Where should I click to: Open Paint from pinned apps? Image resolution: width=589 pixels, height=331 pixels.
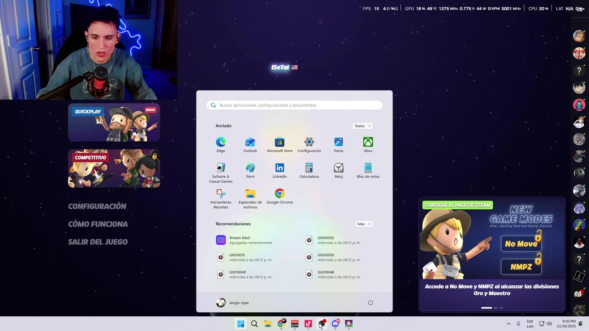250,171
